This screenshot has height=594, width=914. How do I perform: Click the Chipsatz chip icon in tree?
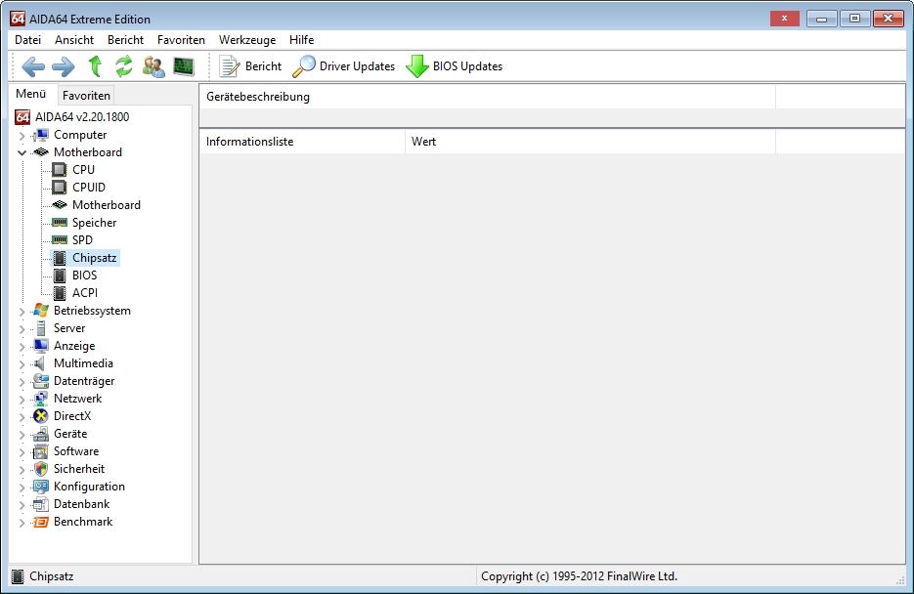tap(60, 257)
